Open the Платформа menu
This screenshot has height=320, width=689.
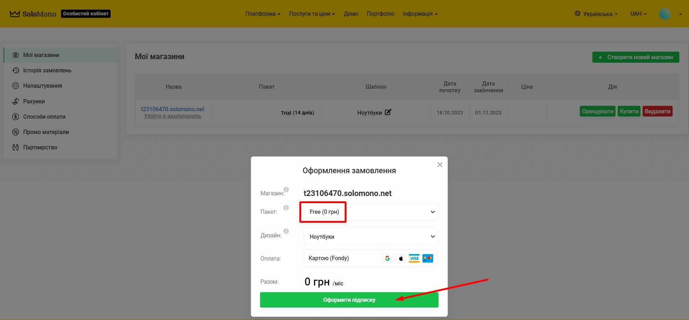(x=263, y=14)
